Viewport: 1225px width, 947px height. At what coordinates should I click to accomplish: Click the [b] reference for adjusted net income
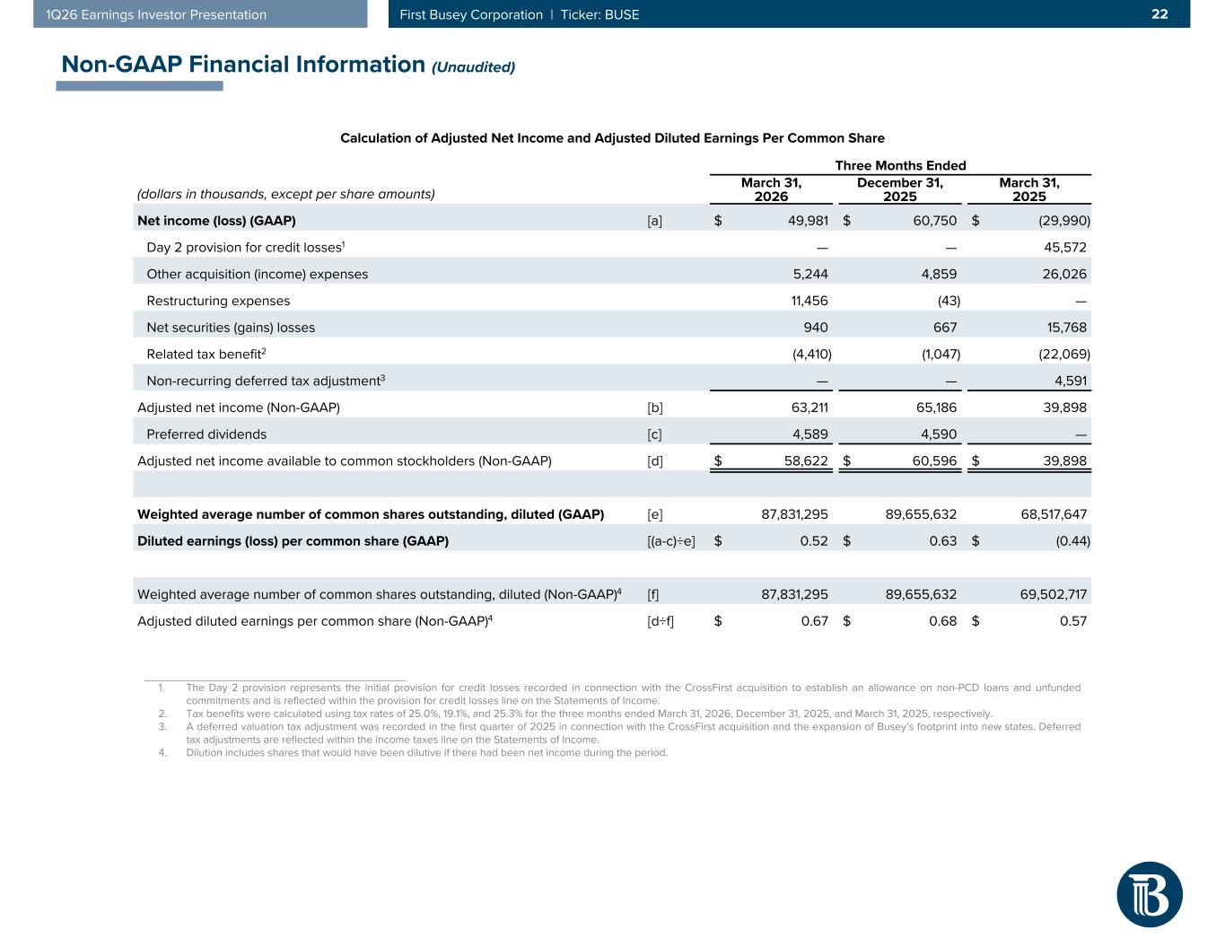[655, 408]
